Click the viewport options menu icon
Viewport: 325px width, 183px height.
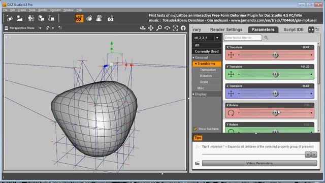tap(60, 27)
